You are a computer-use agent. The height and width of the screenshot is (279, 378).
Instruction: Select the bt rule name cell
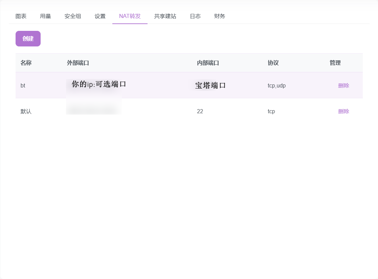pos(23,85)
